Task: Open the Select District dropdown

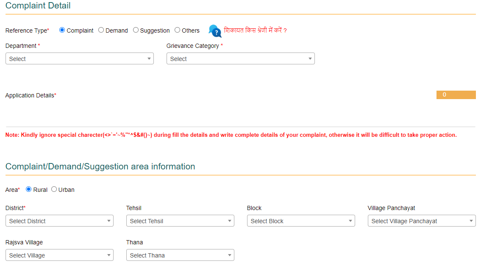Action: coord(59,221)
